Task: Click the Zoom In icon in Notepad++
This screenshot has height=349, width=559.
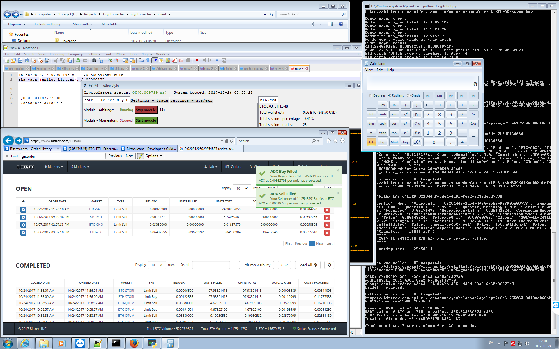Action: point(110,60)
